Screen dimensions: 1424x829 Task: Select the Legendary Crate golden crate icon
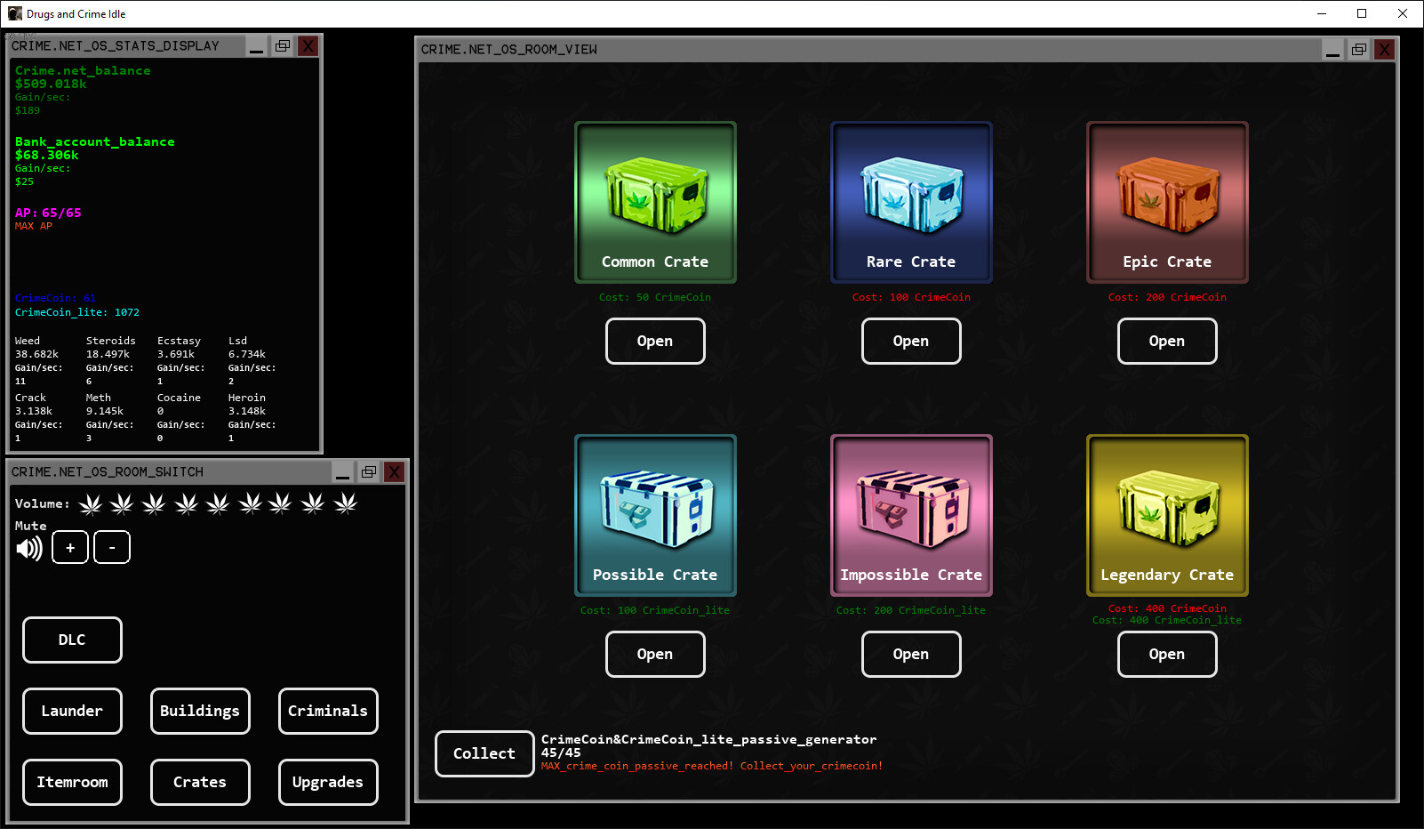click(1167, 509)
